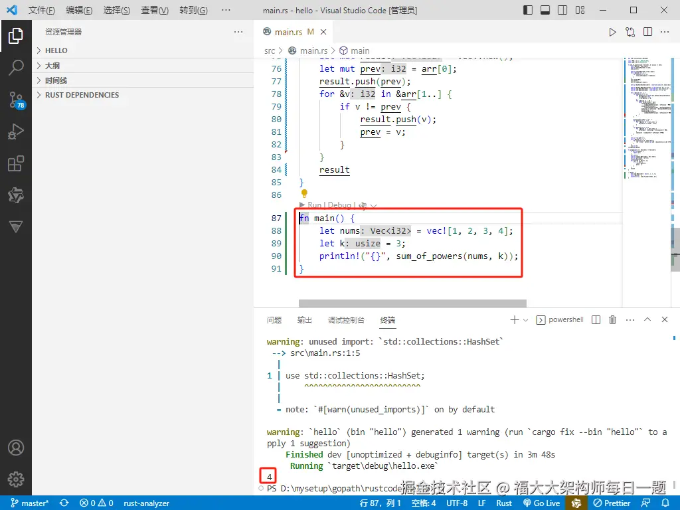Open the Manage gear in activity bar

point(16,479)
